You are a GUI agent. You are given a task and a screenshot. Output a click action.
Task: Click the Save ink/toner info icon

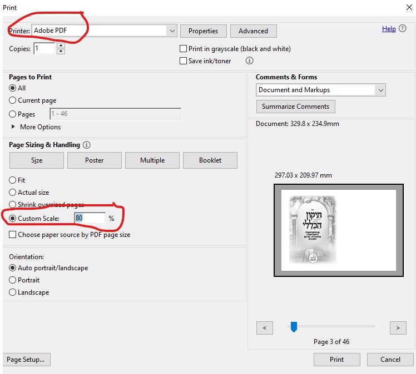point(250,61)
